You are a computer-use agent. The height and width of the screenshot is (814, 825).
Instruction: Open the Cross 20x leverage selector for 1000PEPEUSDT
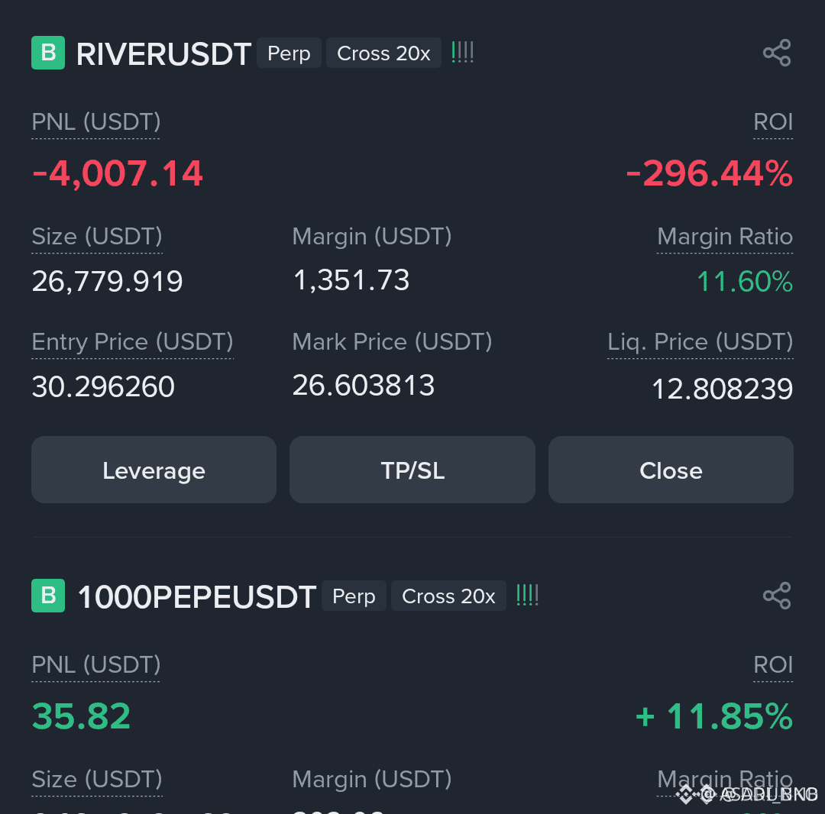tap(448, 596)
